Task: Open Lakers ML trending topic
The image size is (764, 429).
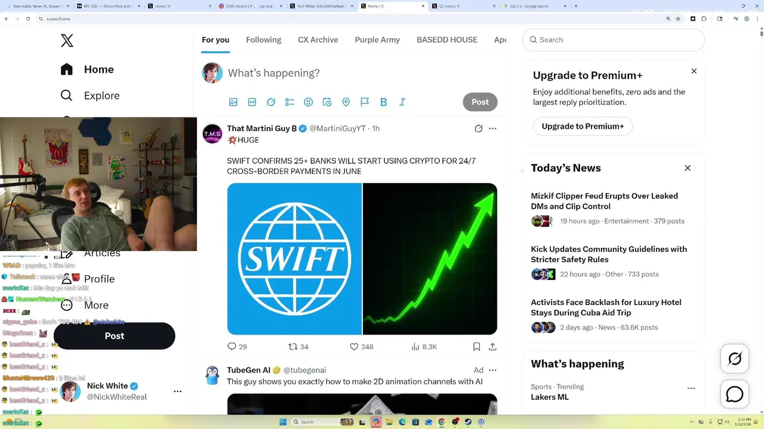Action: point(550,397)
